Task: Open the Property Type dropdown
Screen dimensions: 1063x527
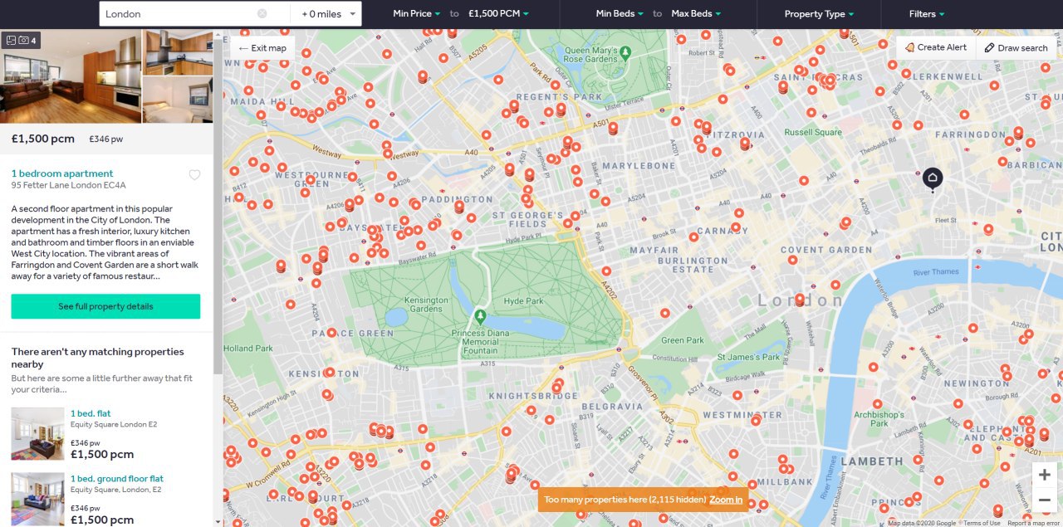Action: coord(819,14)
